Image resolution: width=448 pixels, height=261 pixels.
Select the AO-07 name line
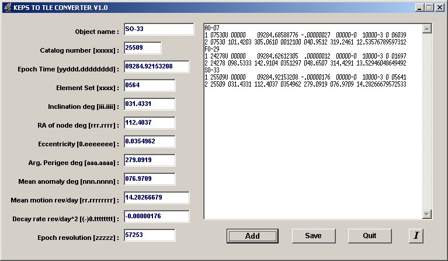click(x=212, y=28)
